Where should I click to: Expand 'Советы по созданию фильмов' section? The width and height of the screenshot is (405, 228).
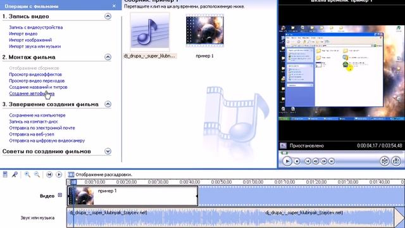pyautogui.click(x=108, y=151)
